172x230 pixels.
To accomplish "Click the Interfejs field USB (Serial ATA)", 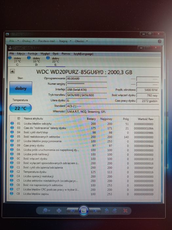I will tap(86, 89).
